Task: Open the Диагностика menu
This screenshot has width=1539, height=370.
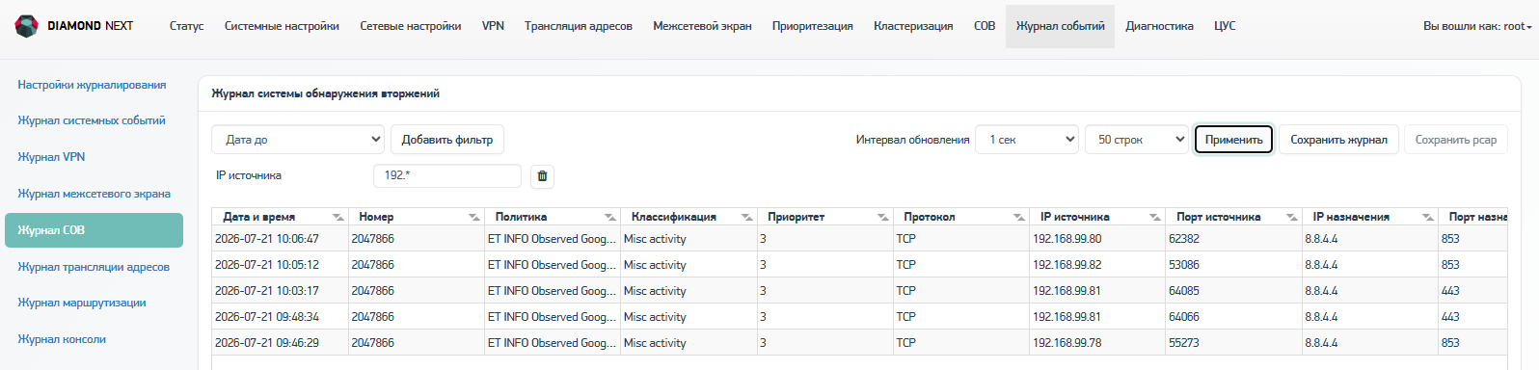Action: tap(1159, 26)
